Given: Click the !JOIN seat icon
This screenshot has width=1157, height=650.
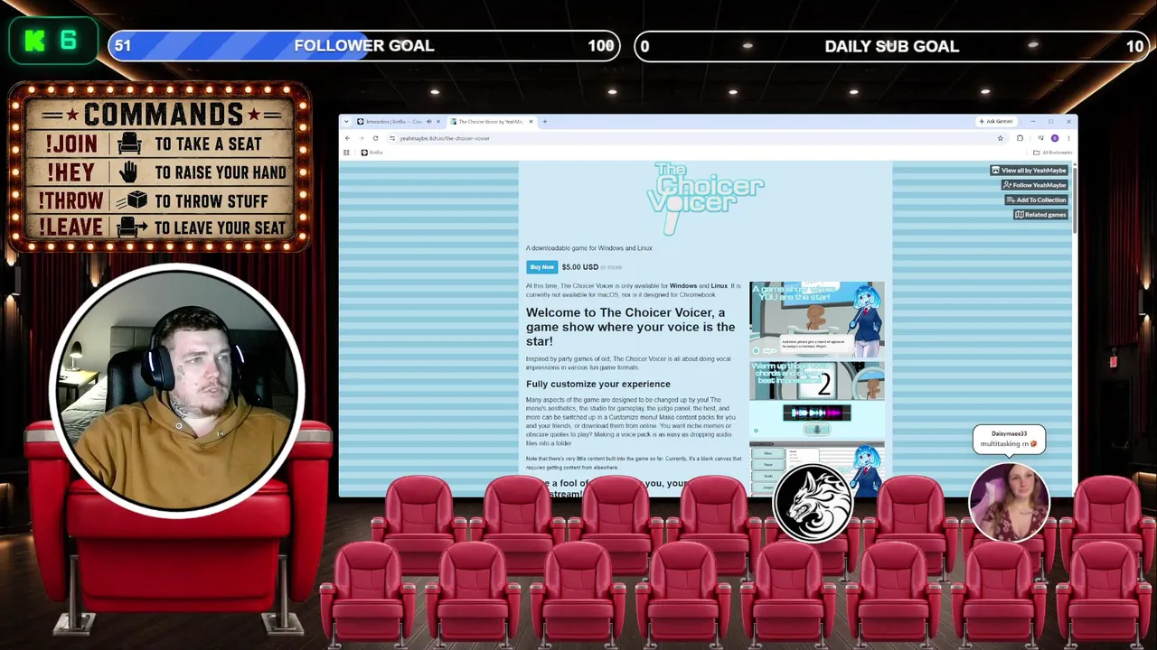Looking at the screenshot, I should pyautogui.click(x=129, y=144).
